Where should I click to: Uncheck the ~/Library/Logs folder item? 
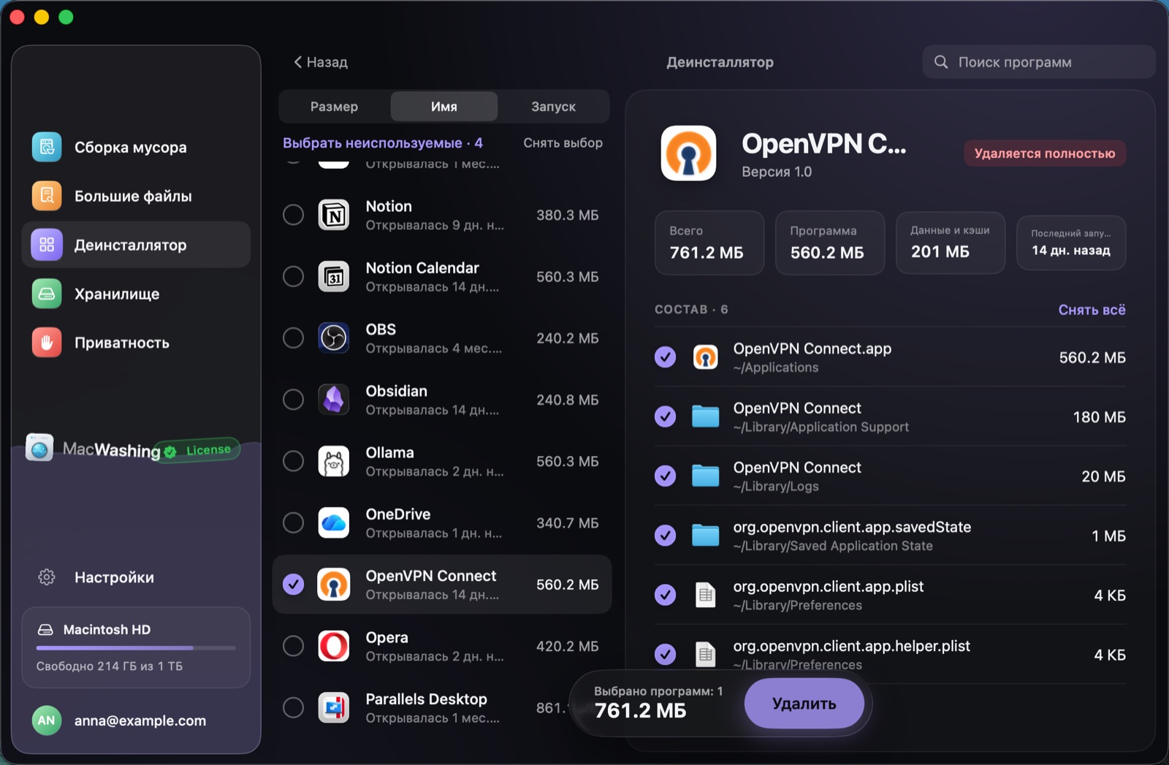(665, 476)
